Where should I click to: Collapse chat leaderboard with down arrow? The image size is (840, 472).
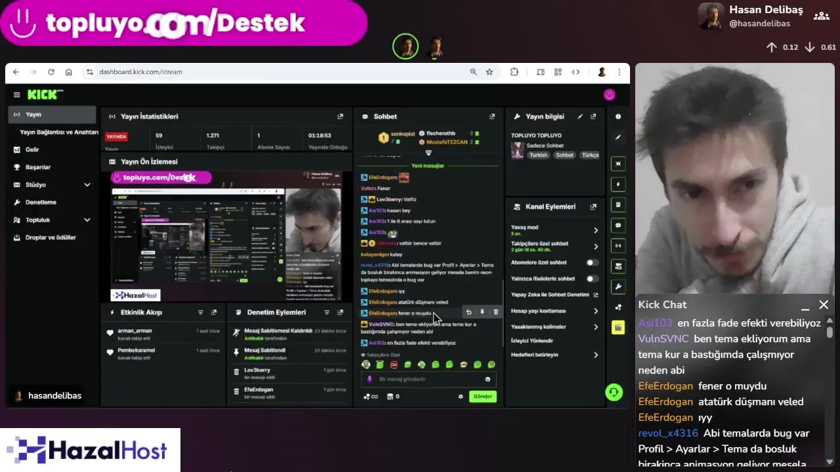point(429,152)
